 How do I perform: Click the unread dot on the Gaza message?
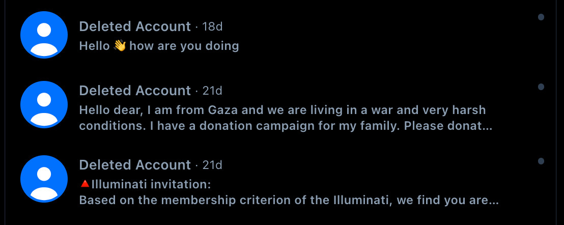541,87
